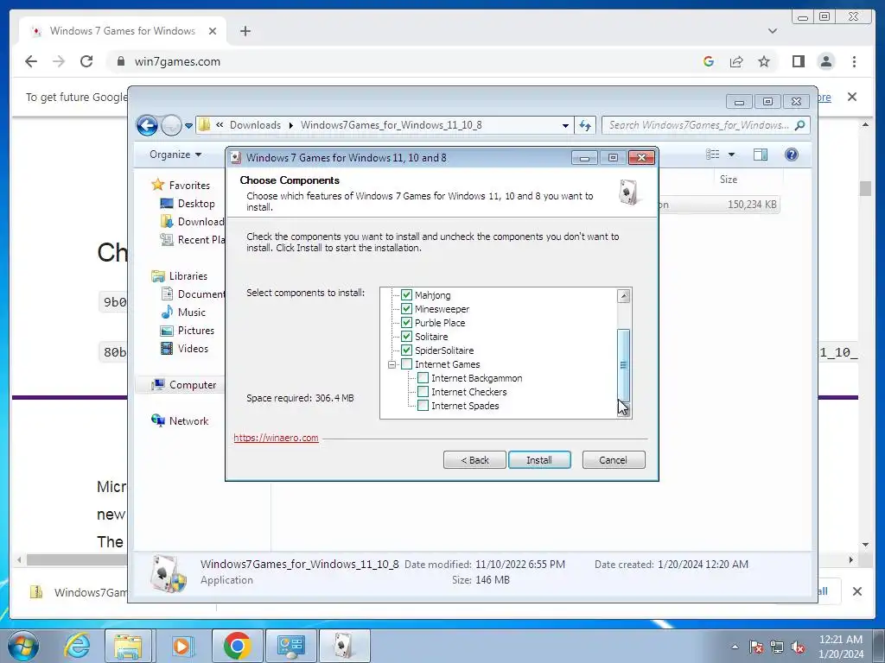Image resolution: width=885 pixels, height=663 pixels.
Task: Uncheck the Mahjong component checkbox
Action: click(x=406, y=295)
